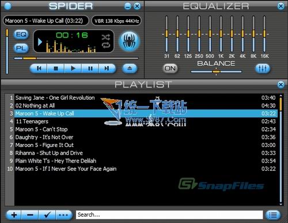This screenshot has width=288, height=223.
Task: Click the playlist vertical scrollbar thumb
Action: tap(281, 104)
